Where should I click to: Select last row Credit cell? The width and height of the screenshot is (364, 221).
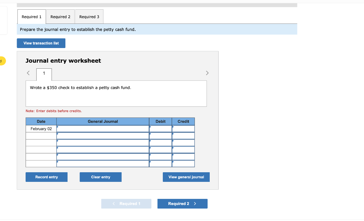[183, 164]
